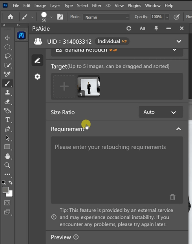Image resolution: width=192 pixels, height=244 pixels.
Task: Swap foreground and background colors
Action: (10, 182)
